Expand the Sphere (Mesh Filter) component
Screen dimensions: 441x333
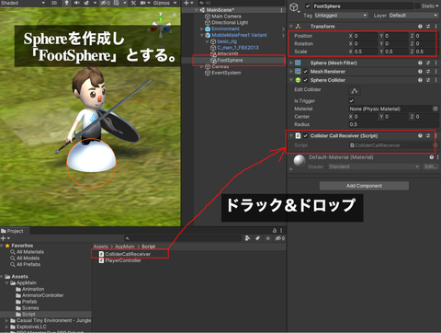pos(291,63)
